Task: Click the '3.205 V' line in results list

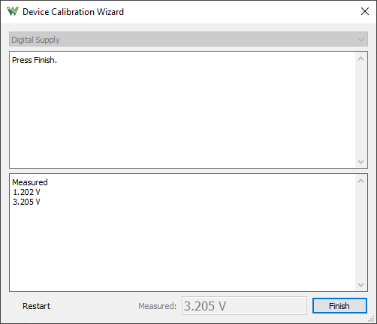Action: click(x=26, y=202)
